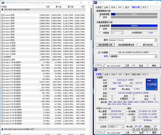Click the icon beside P-core 1 T0 有效频率
The width and height of the screenshot is (161, 135).
tap(2, 62)
